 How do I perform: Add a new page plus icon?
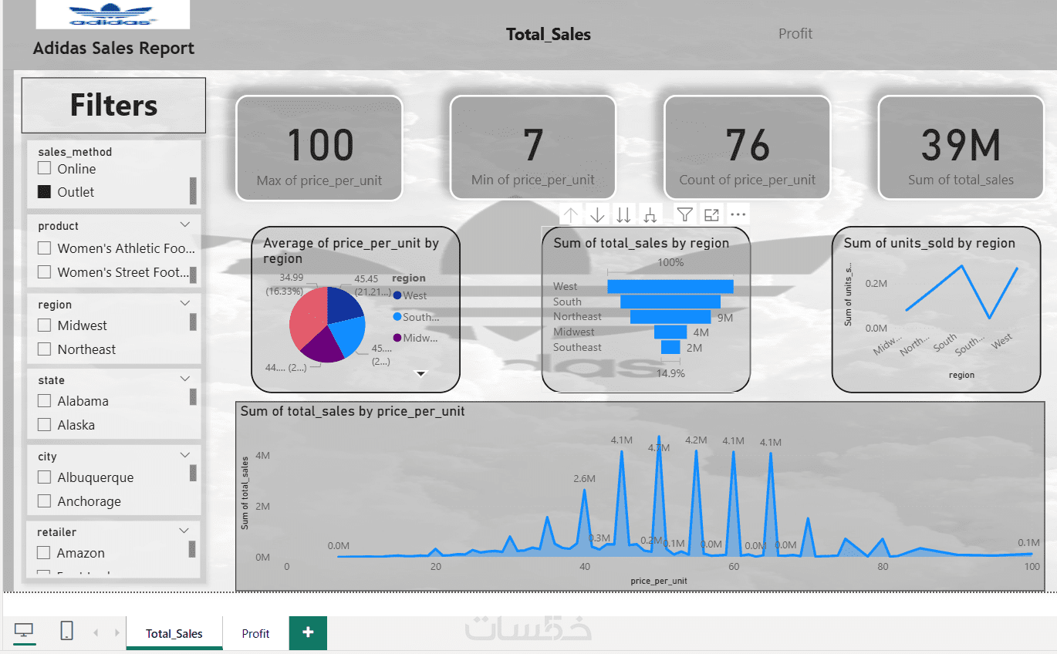(x=308, y=632)
